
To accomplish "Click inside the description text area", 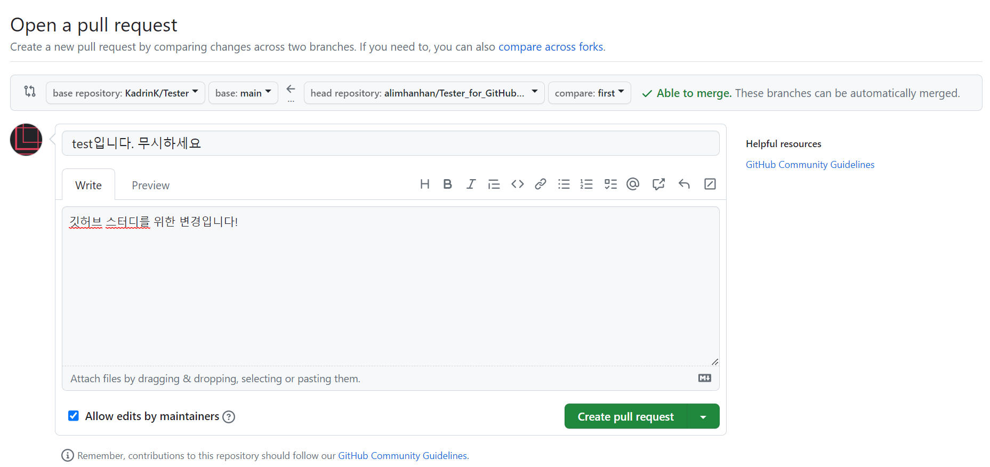I will 391,286.
